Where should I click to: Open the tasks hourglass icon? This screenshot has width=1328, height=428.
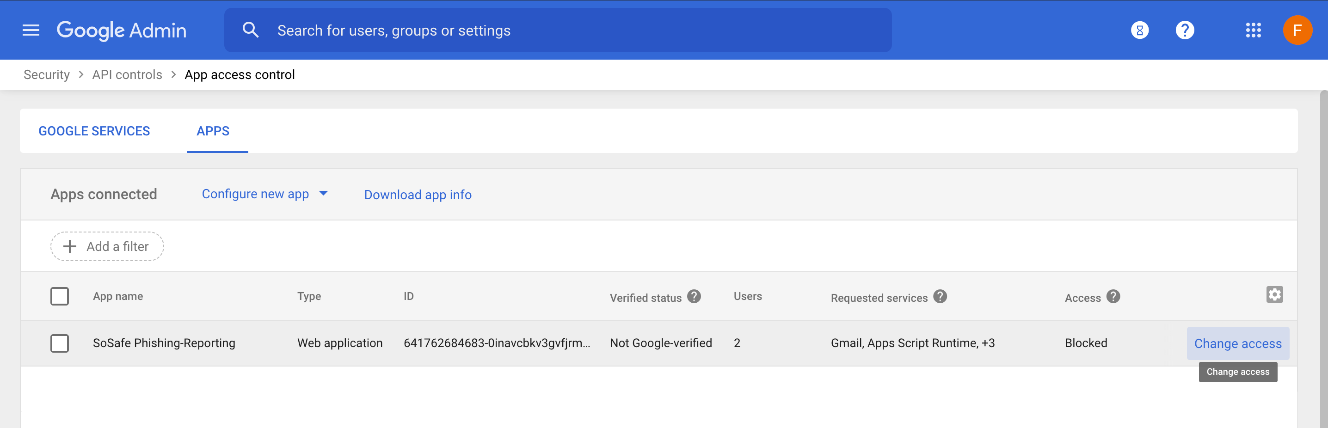[x=1139, y=31]
